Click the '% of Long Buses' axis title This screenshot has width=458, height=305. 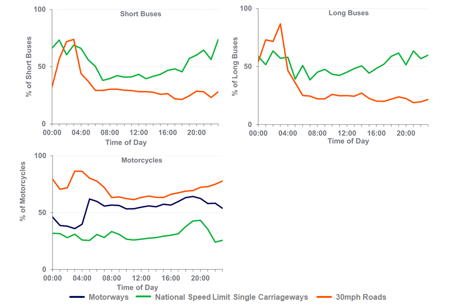tap(235, 67)
